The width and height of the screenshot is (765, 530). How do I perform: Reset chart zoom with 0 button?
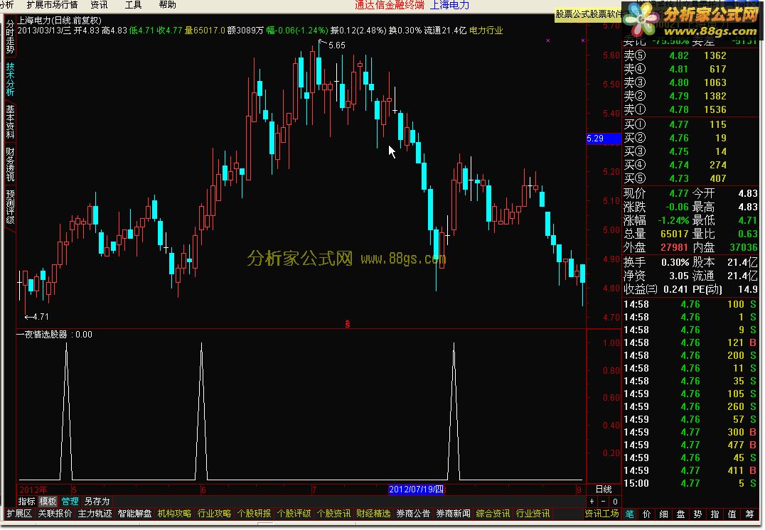click(x=615, y=502)
